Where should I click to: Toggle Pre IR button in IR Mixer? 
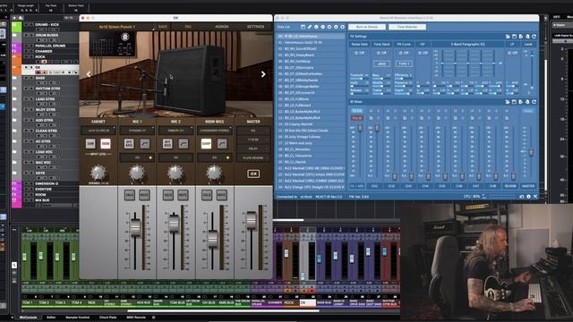357,118
